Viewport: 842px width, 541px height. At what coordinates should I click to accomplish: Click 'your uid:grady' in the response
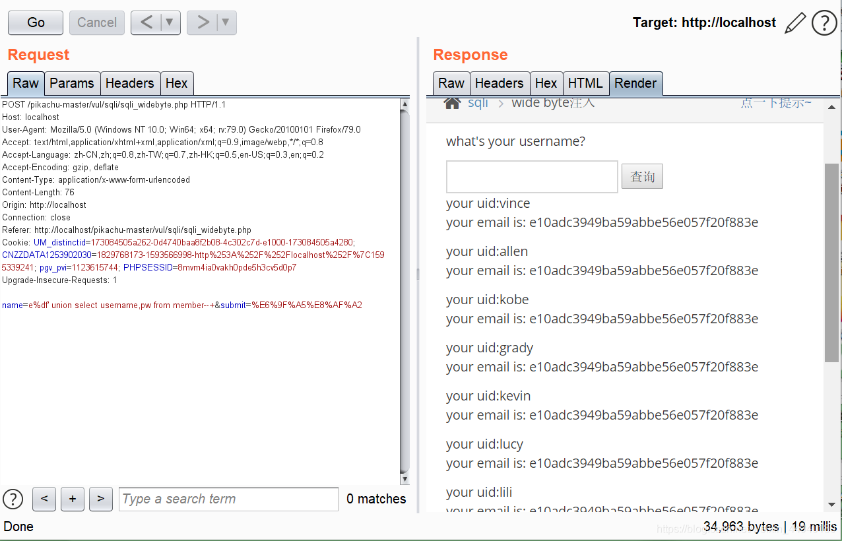490,348
